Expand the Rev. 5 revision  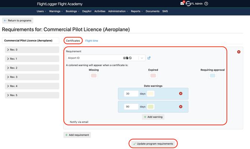(32, 95)
